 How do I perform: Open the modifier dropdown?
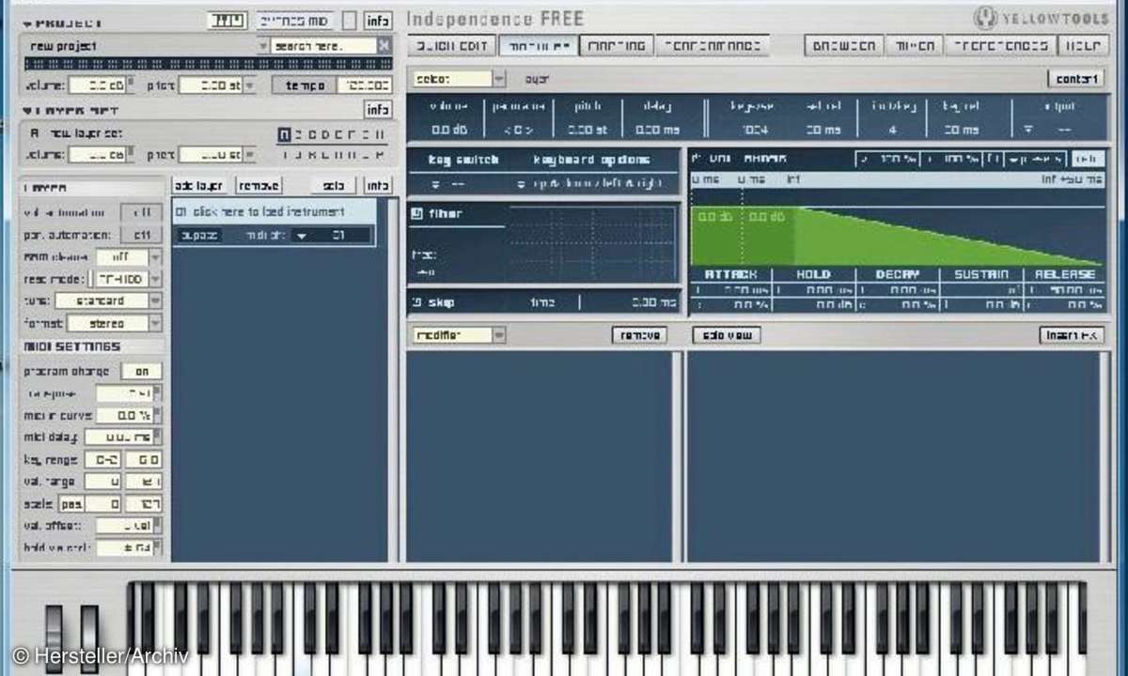click(499, 335)
